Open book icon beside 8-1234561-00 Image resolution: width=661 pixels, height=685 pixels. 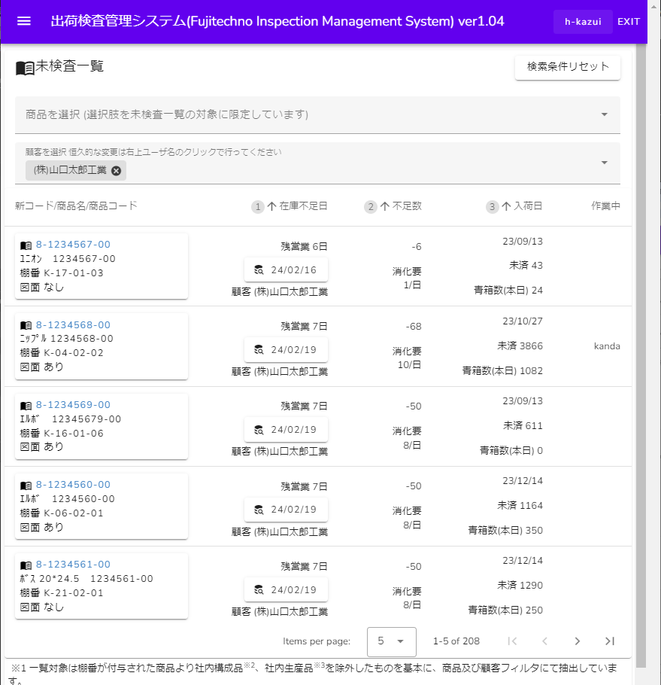pos(26,565)
